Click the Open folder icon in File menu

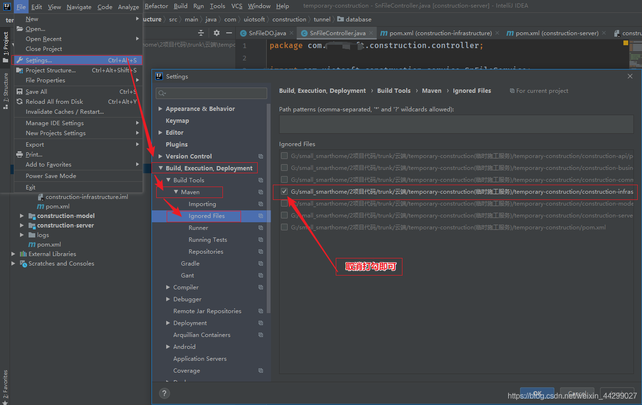[20, 29]
